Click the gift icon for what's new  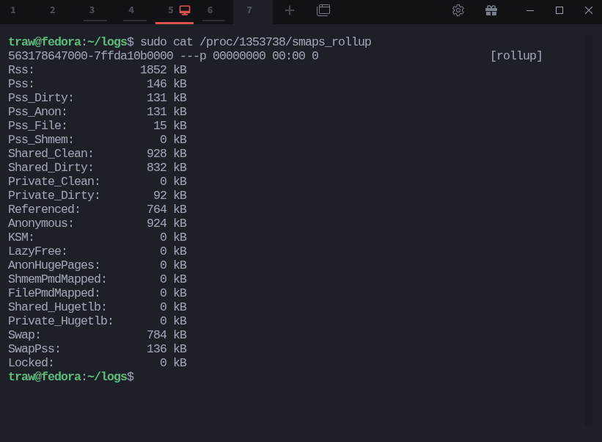(x=491, y=10)
